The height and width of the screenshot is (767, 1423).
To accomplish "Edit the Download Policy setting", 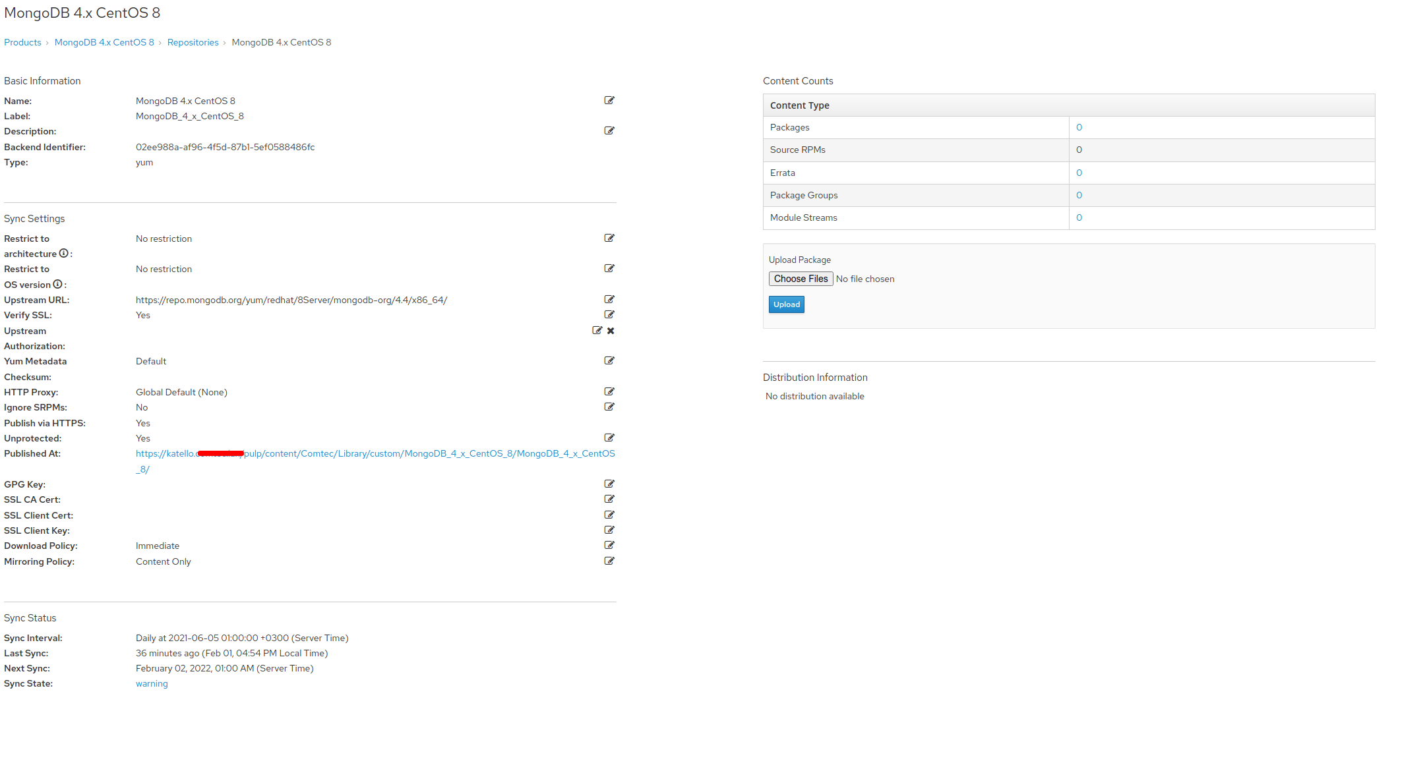I will [x=609, y=545].
